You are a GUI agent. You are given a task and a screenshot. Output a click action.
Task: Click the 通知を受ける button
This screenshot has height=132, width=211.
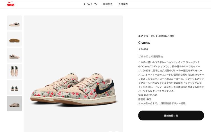[171, 115]
